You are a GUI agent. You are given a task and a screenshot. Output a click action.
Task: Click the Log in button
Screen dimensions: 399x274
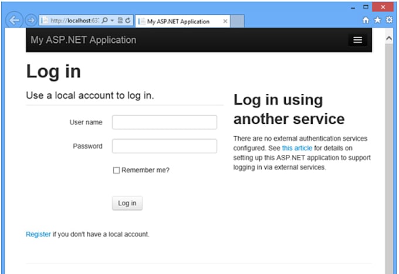[127, 203]
